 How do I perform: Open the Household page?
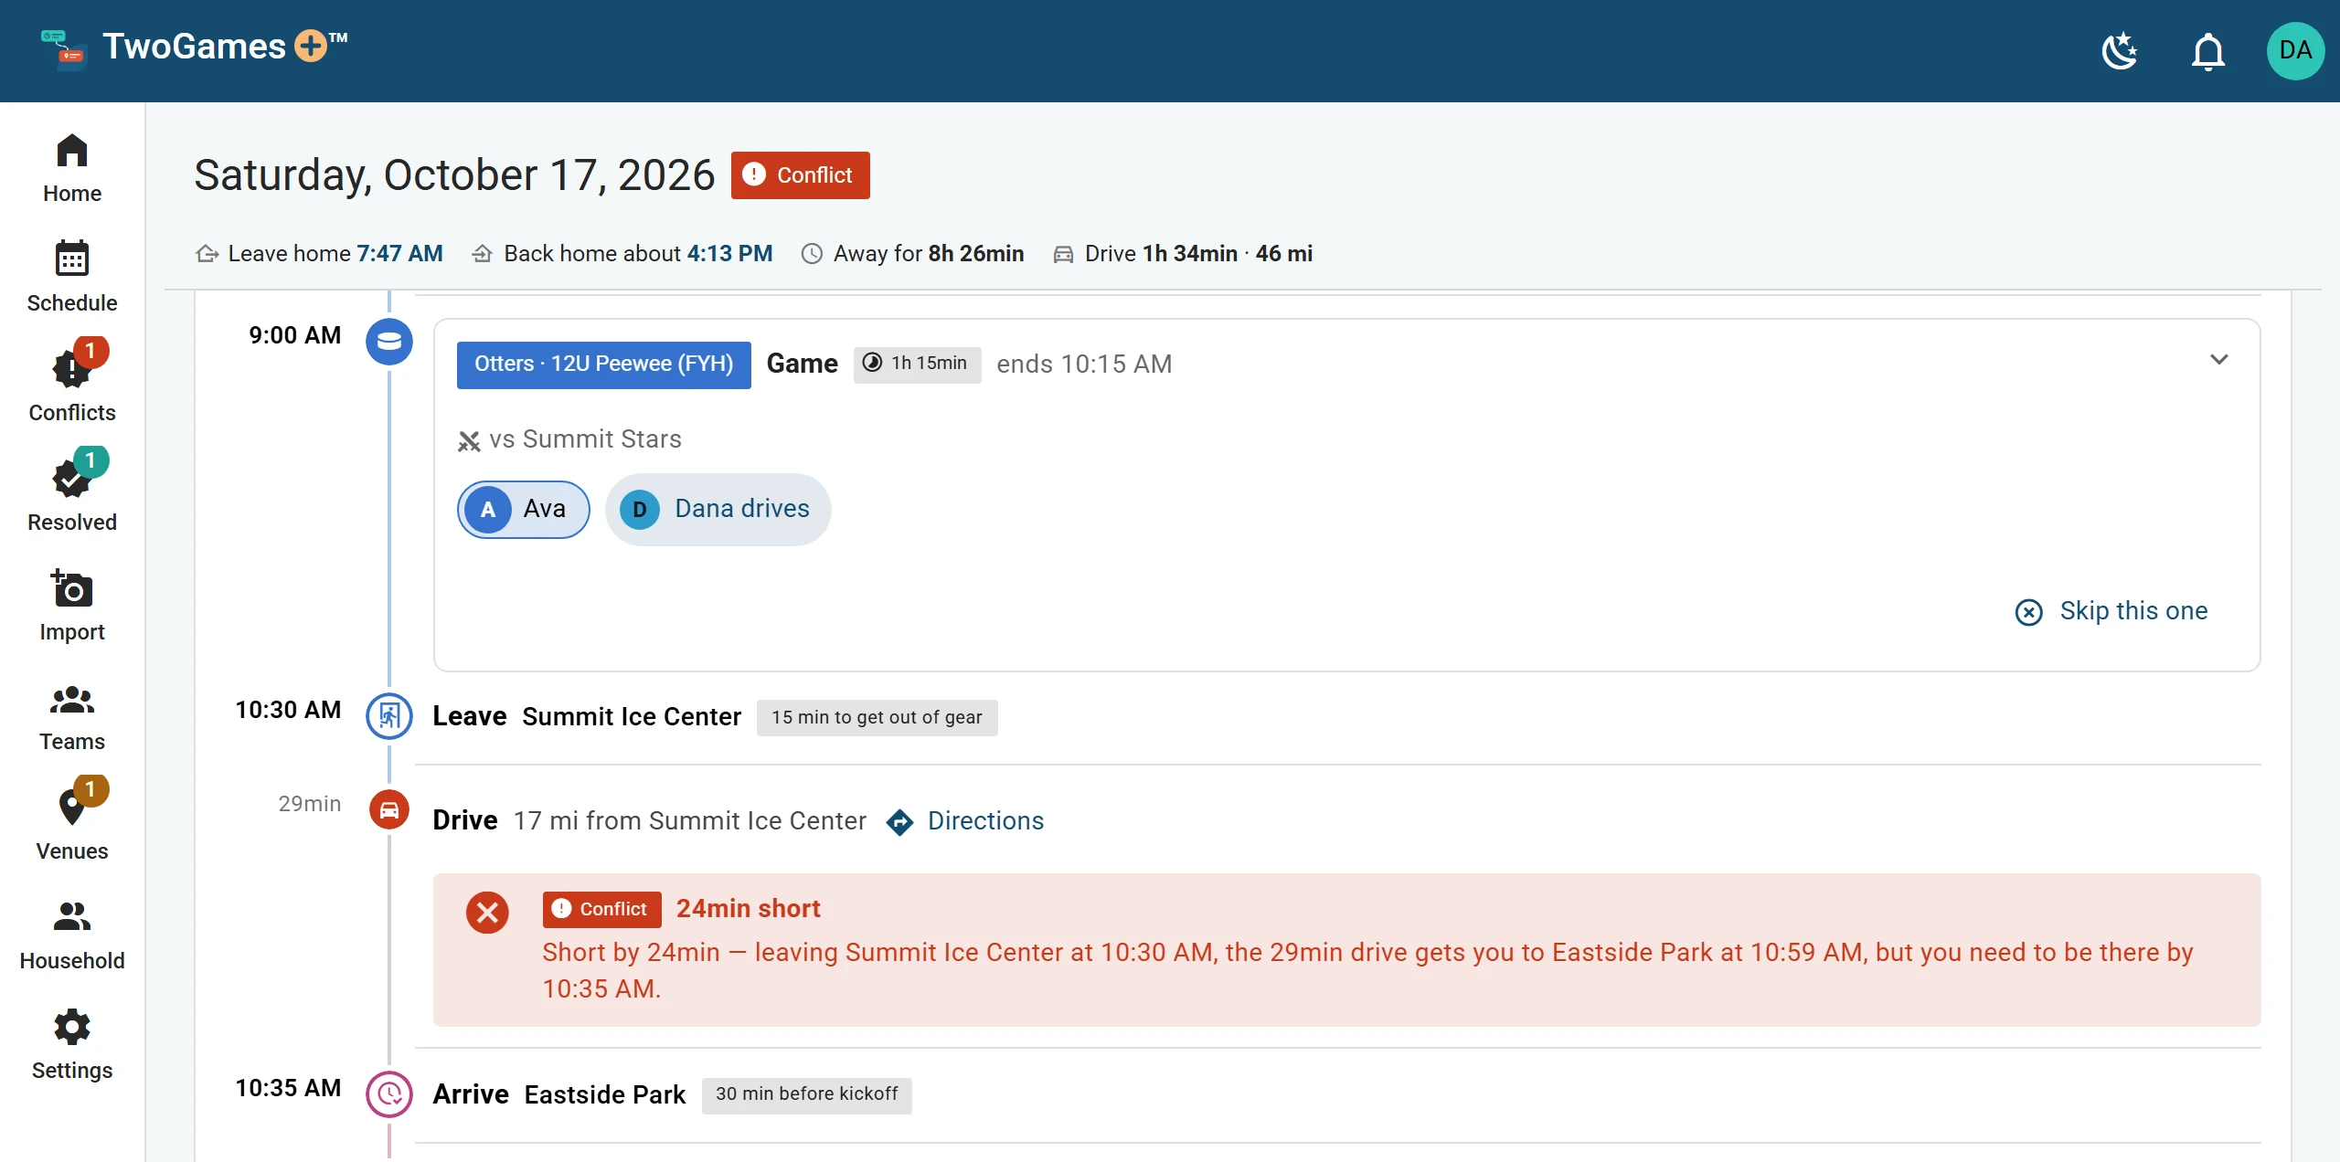pos(72,935)
